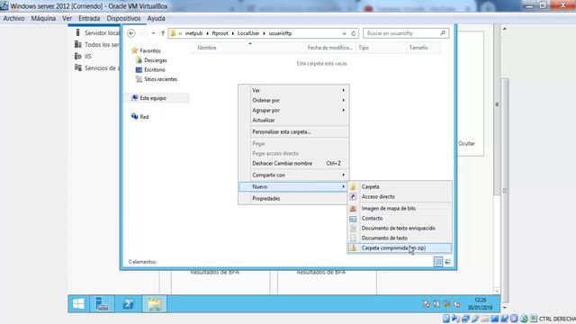Open the Ver menu in VirtualBox

tap(67, 18)
